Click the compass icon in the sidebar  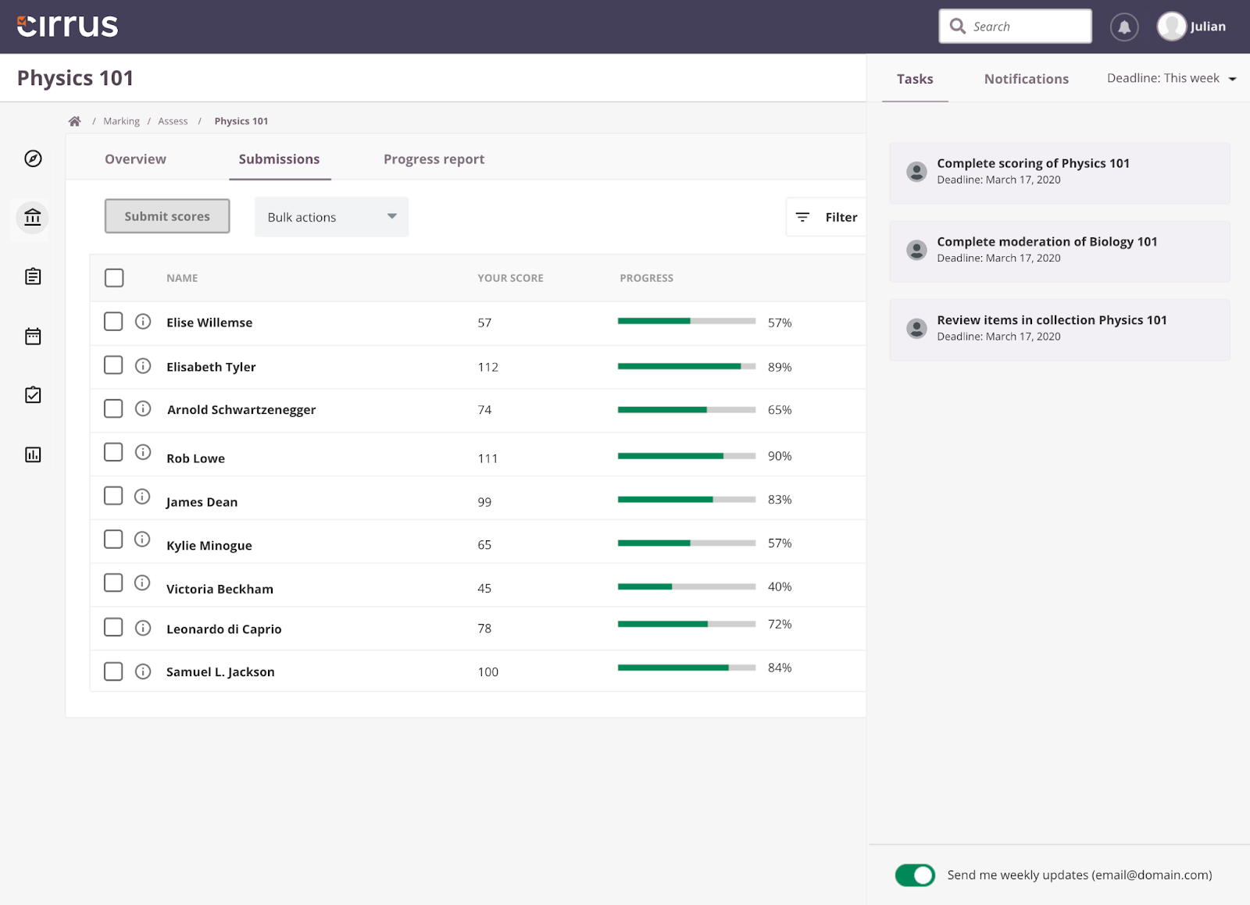[33, 159]
